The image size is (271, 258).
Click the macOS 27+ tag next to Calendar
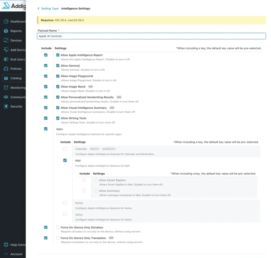[109, 149]
